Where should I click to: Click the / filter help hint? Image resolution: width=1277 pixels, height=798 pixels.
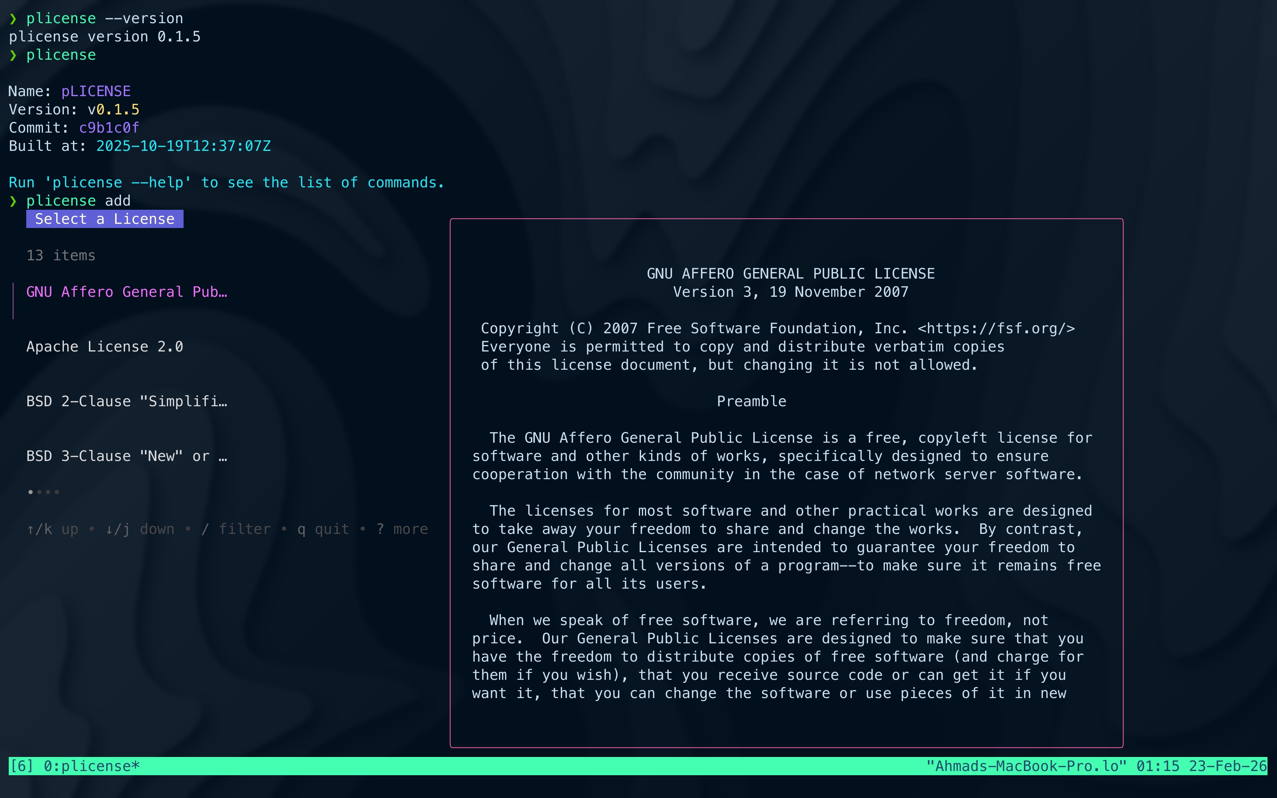pyautogui.click(x=236, y=529)
